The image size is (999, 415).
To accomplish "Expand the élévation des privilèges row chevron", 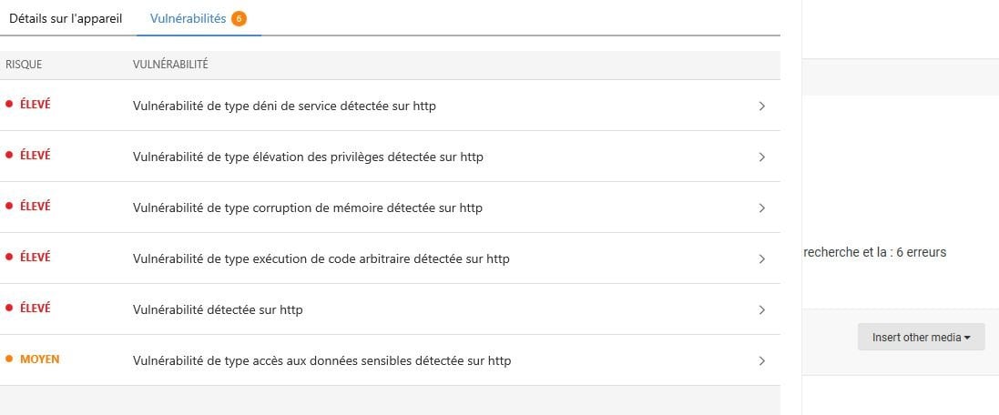I will tap(762, 157).
